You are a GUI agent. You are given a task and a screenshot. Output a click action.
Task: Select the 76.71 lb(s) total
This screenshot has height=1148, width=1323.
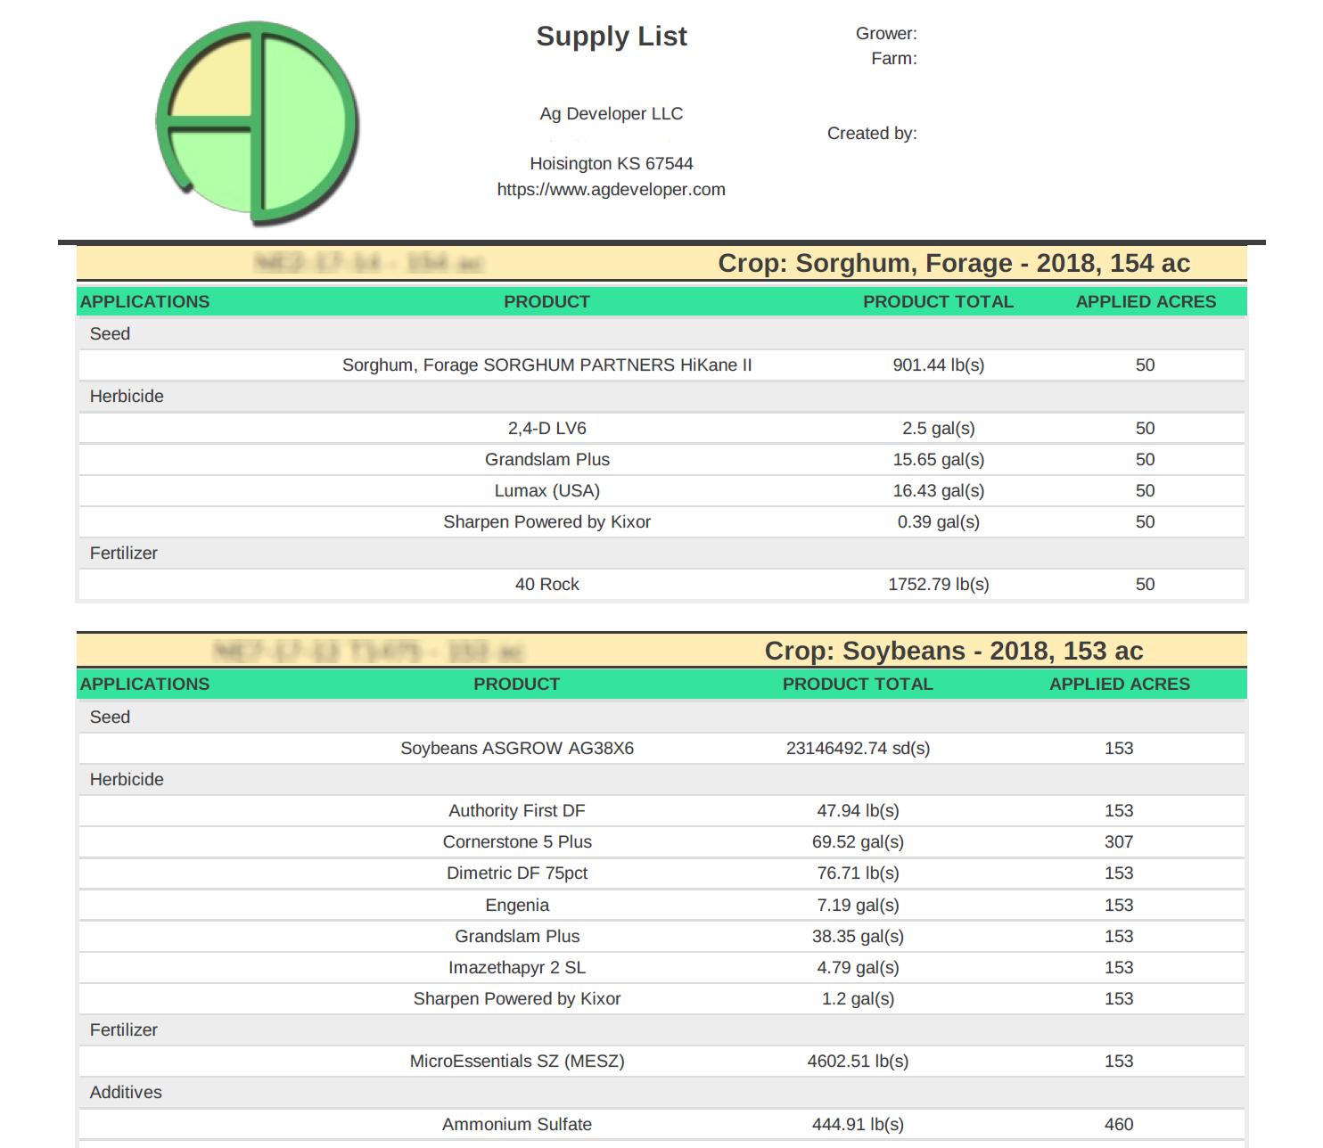tap(858, 873)
